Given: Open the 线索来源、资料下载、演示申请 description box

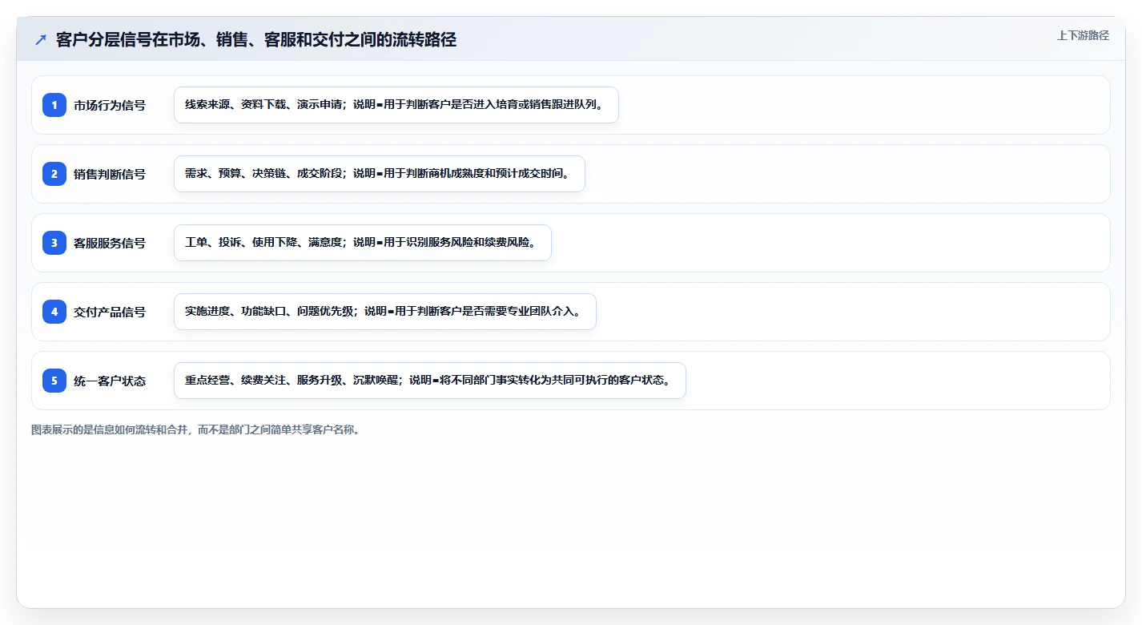Looking at the screenshot, I should pyautogui.click(x=396, y=105).
